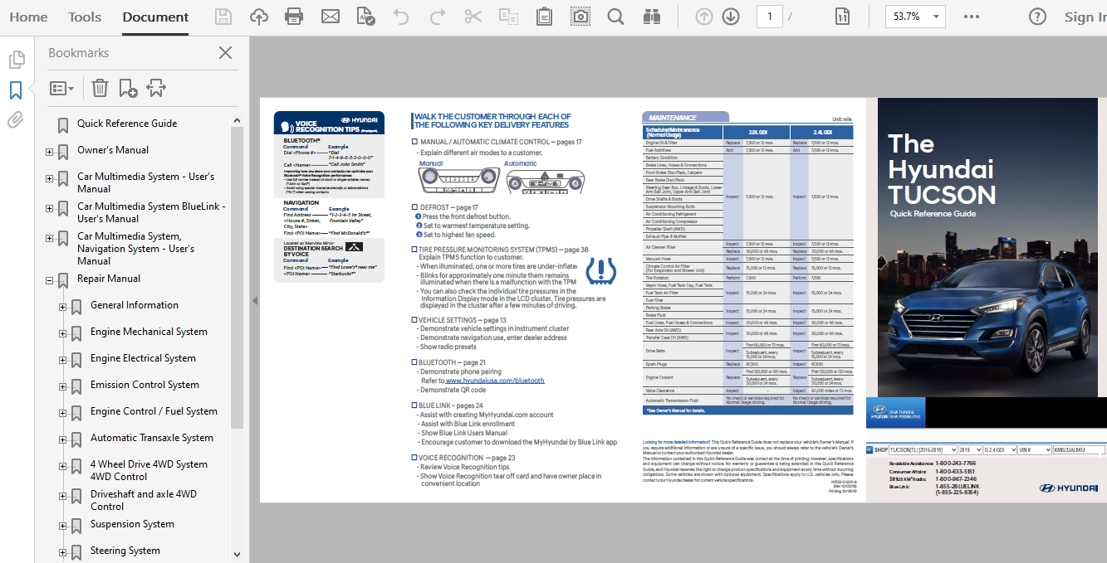Click the Print file icon
This screenshot has height=563, width=1107.
tap(294, 17)
